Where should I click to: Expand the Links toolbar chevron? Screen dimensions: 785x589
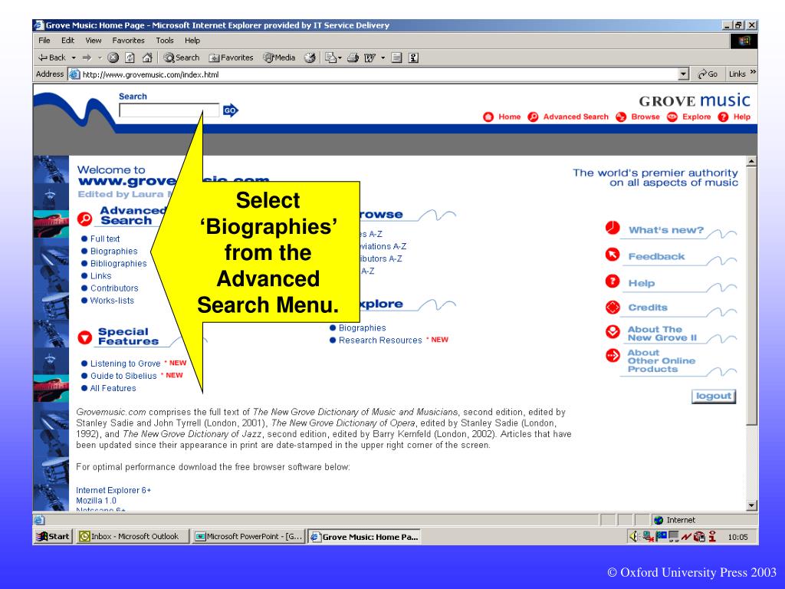(x=753, y=73)
